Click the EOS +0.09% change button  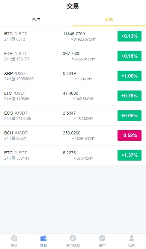(x=130, y=115)
